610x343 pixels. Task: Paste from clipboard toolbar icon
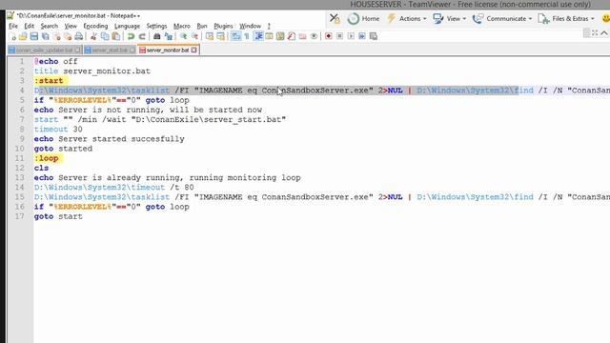(116, 36)
